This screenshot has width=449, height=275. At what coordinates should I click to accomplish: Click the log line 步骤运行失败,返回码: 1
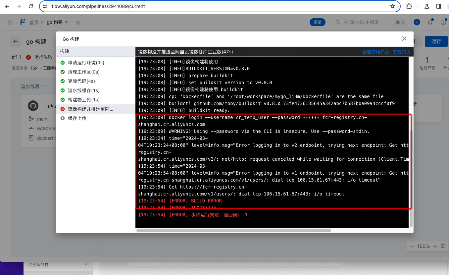[193, 215]
